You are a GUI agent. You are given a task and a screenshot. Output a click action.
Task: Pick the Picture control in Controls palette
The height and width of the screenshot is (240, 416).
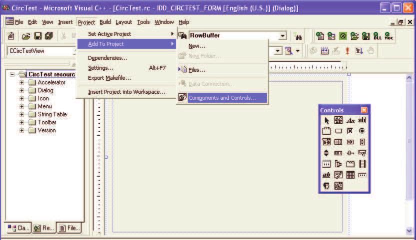[x=338, y=121]
